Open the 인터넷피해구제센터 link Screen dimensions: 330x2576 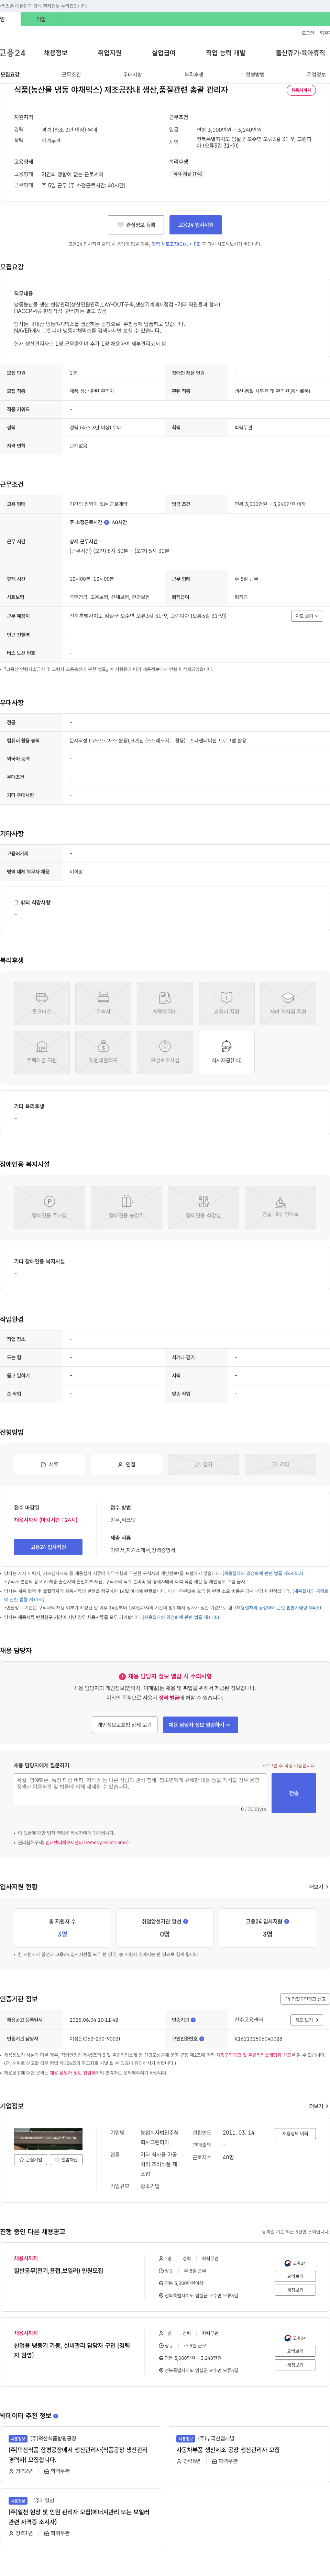click(x=87, y=1842)
